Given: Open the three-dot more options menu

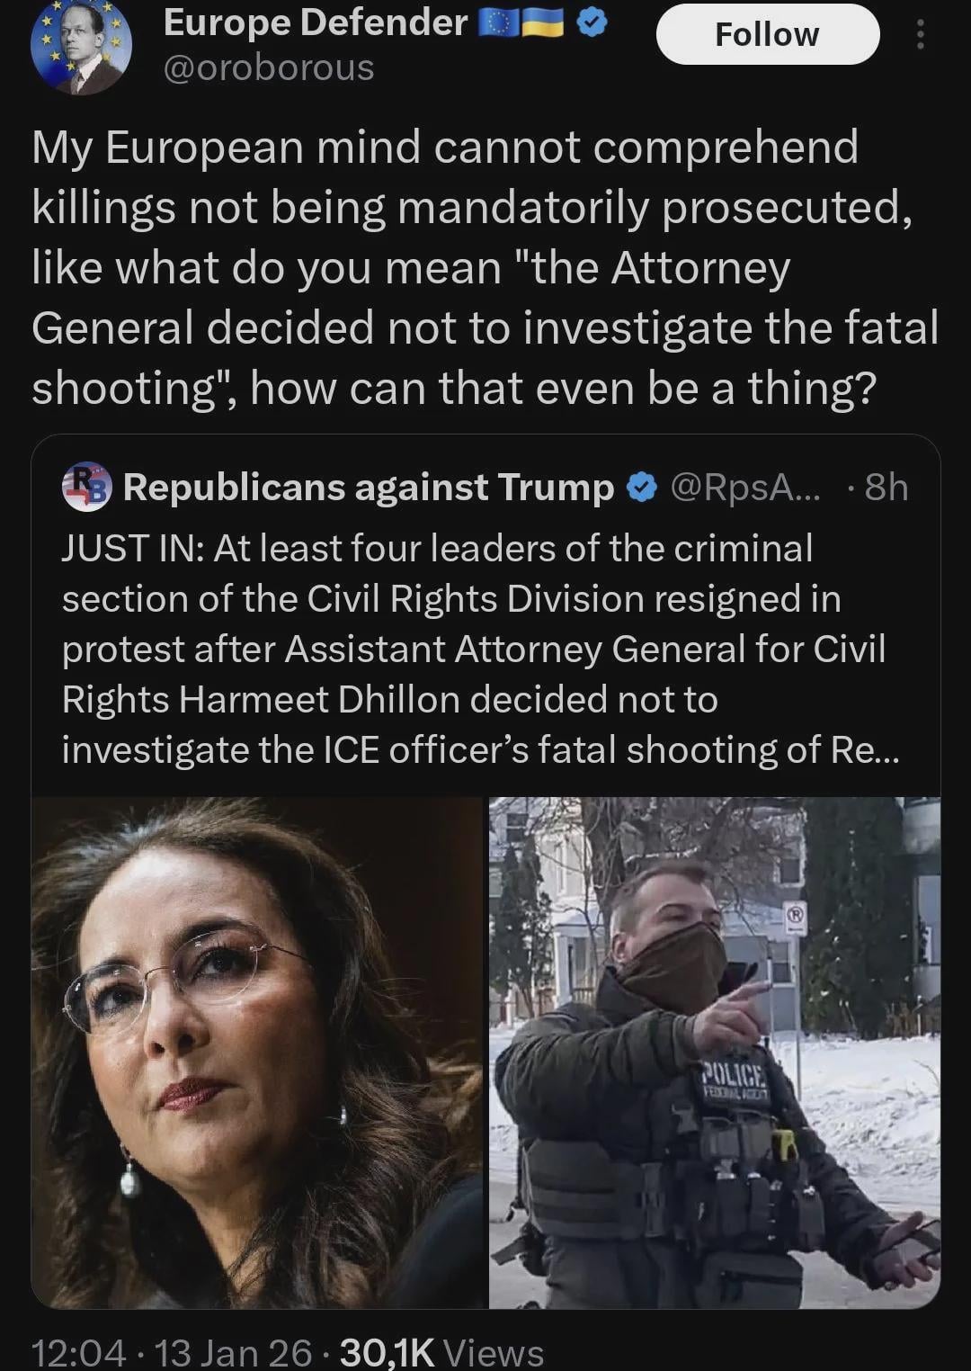Looking at the screenshot, I should [919, 35].
